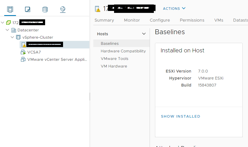Screen dimensions: 248x147
Task: Open the VMs and Templates inventory view
Action: click(27, 10)
